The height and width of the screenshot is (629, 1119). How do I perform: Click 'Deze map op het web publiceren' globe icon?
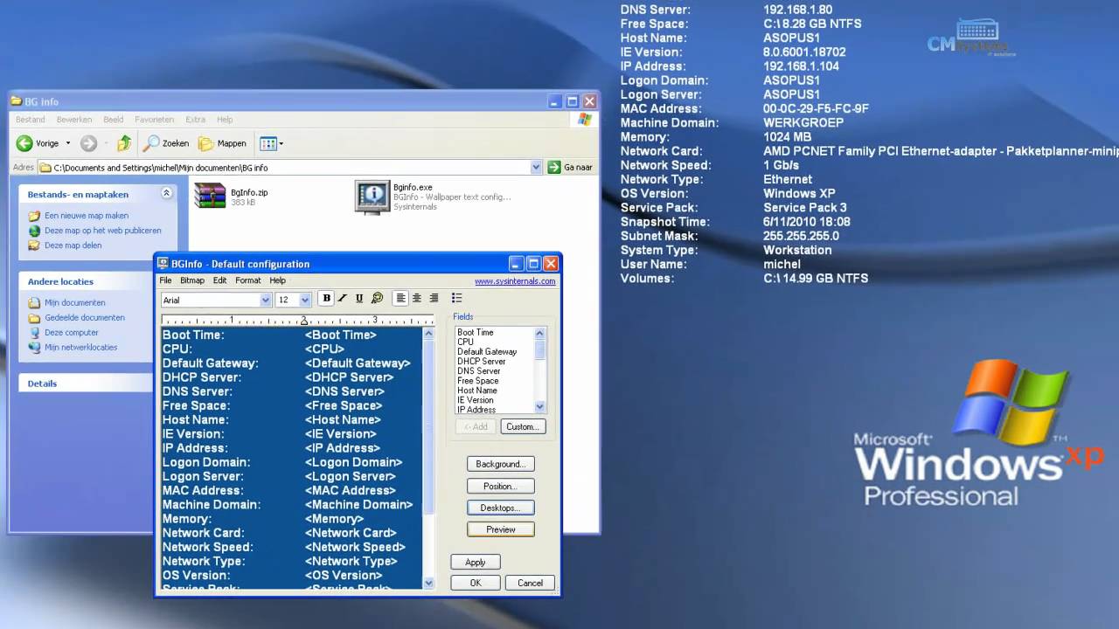tap(34, 231)
